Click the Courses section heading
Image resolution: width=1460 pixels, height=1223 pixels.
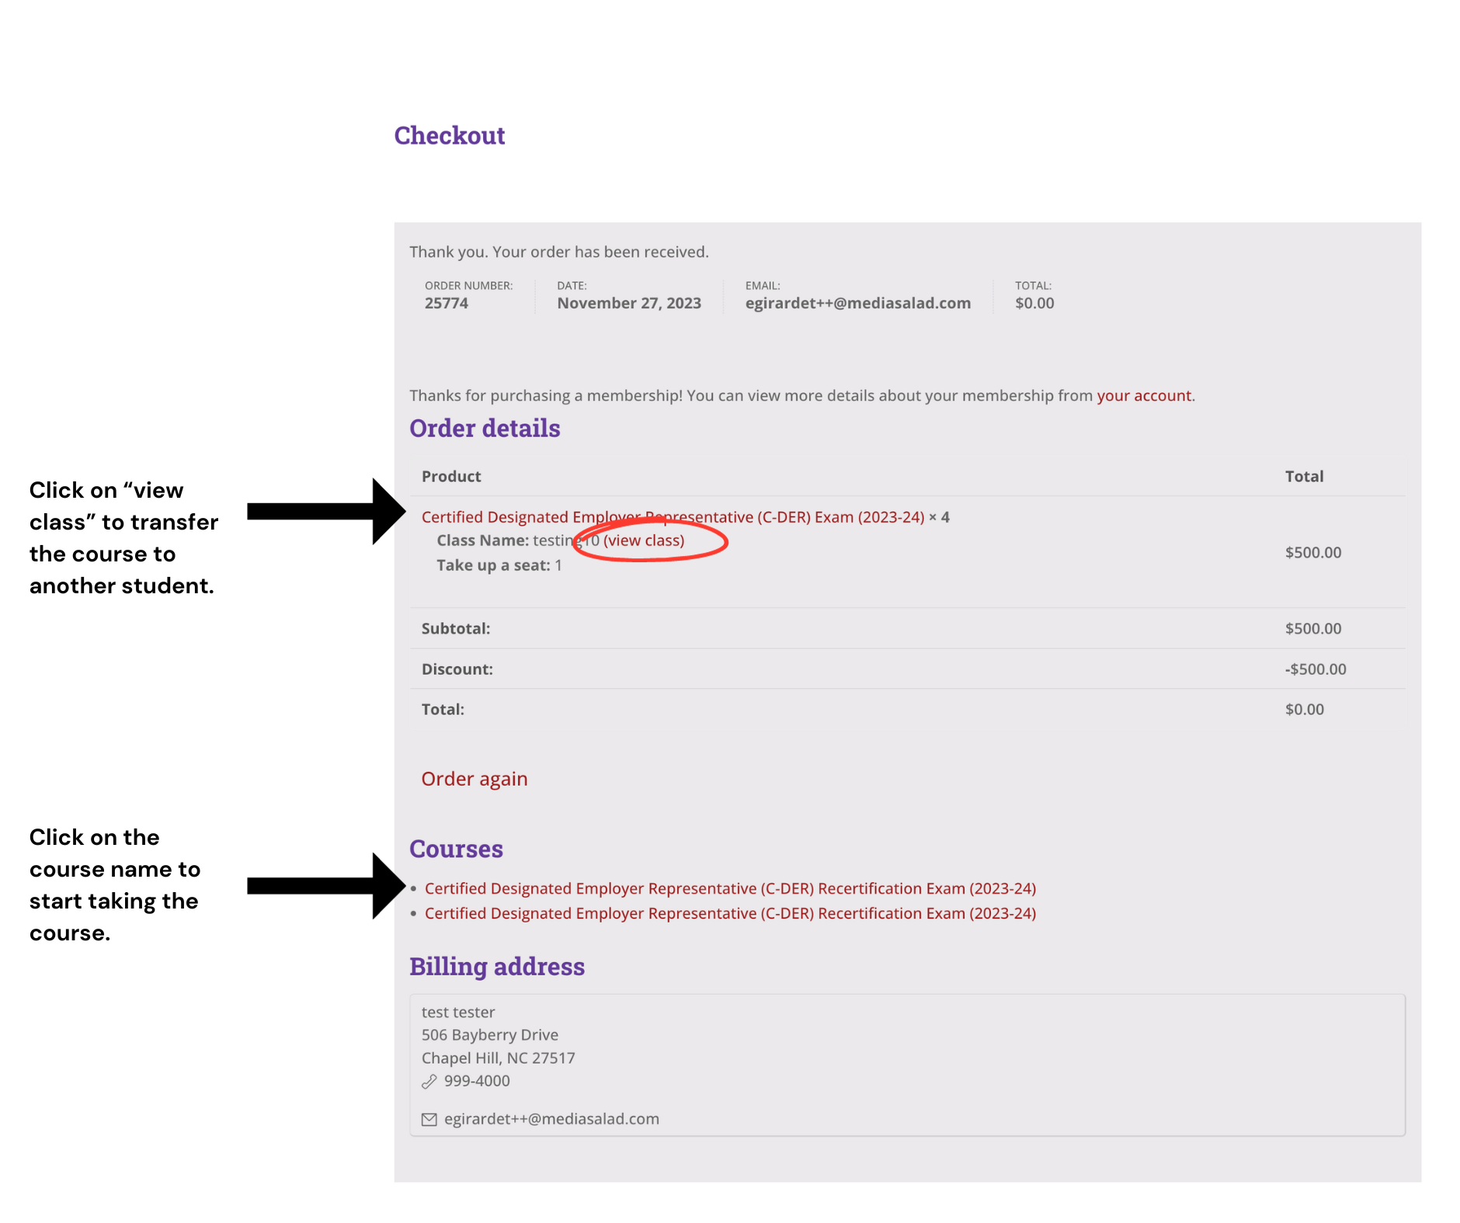click(x=456, y=849)
